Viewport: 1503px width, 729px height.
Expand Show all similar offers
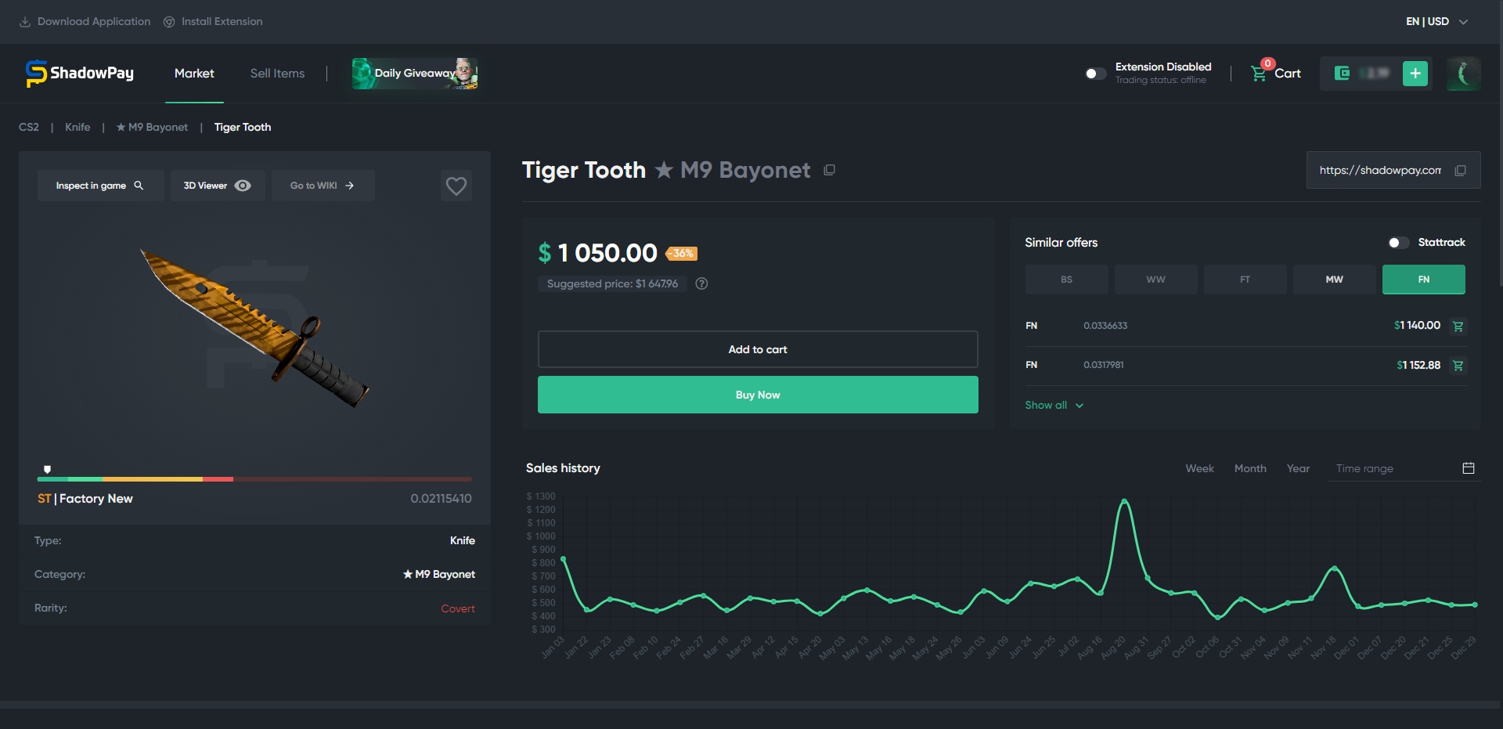pyautogui.click(x=1054, y=405)
